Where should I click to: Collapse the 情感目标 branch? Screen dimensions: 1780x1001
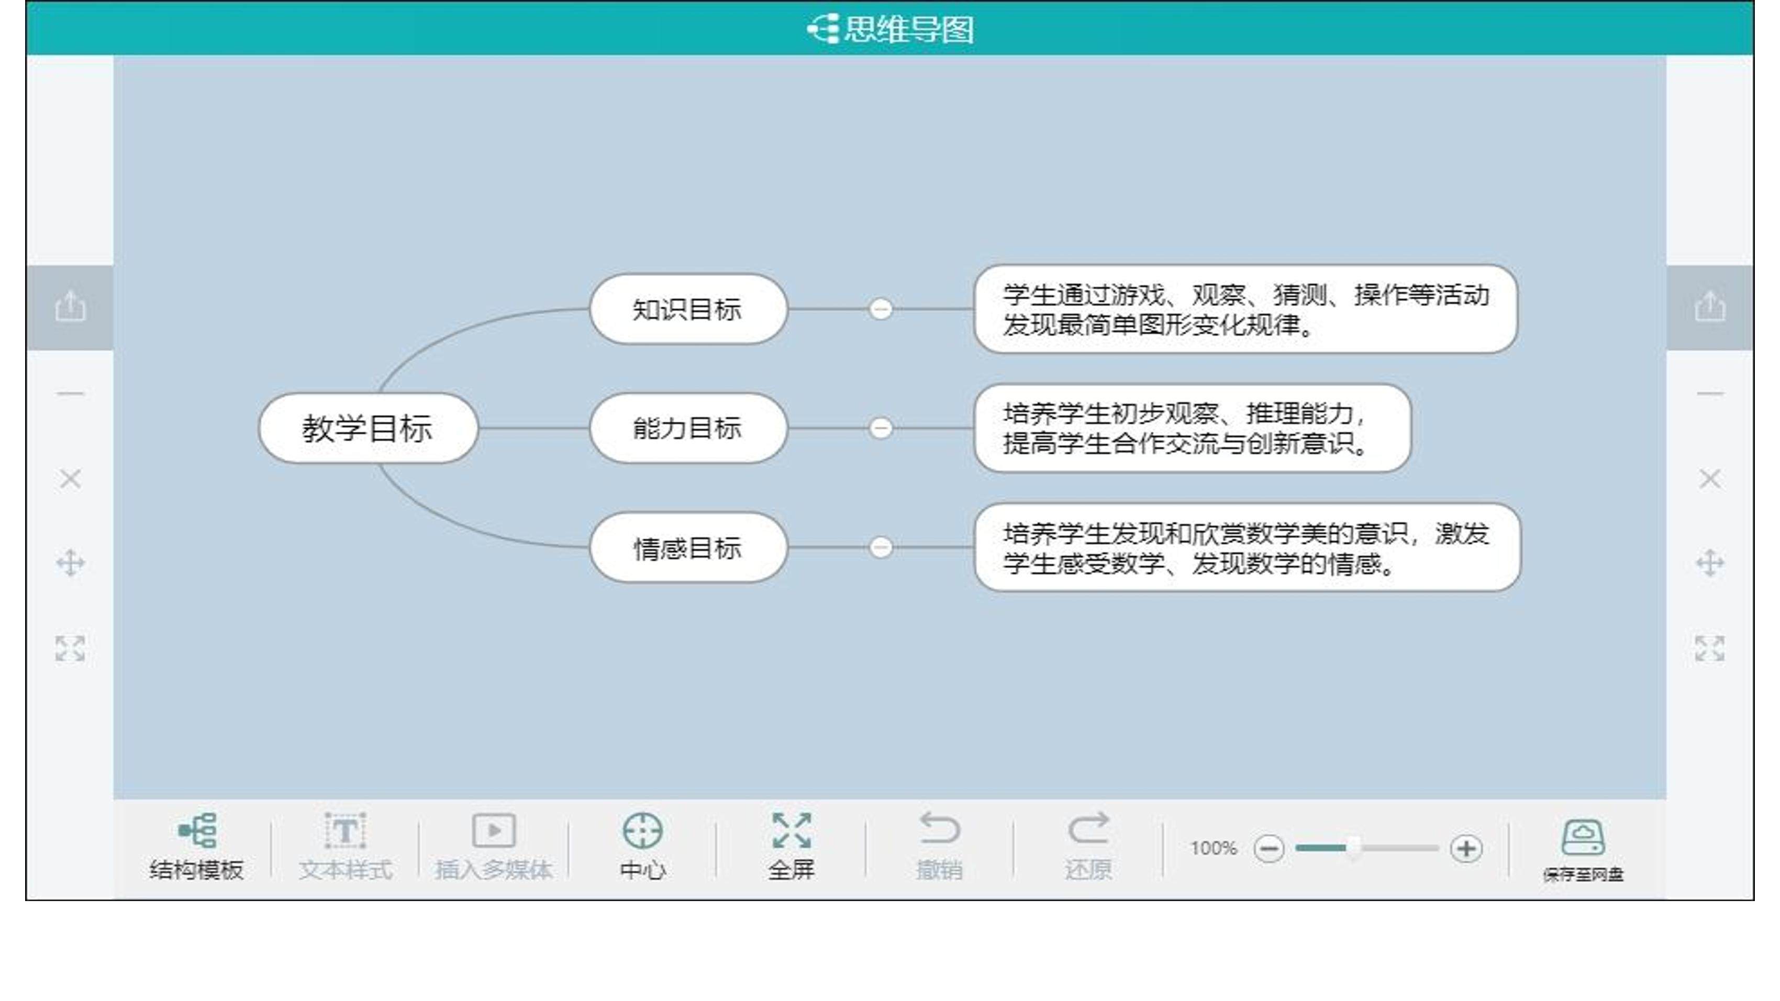click(x=881, y=548)
